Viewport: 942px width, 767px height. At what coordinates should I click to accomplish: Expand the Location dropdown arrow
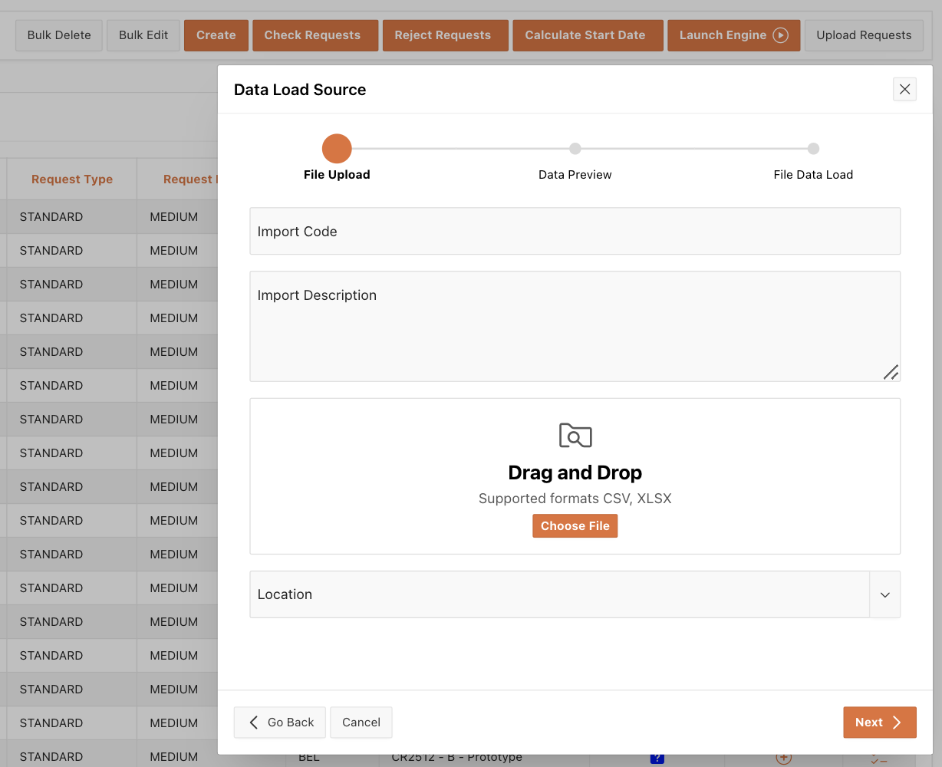884,594
